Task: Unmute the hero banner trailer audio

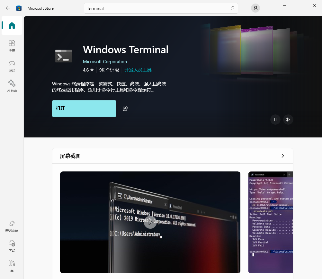Action: (288, 120)
